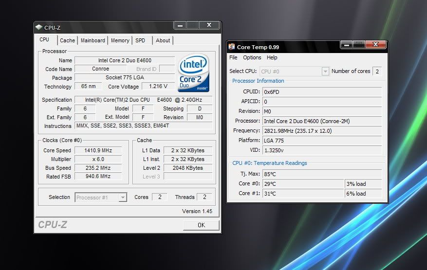
Task: Click the VID value 1.3250v
Action: (322, 150)
